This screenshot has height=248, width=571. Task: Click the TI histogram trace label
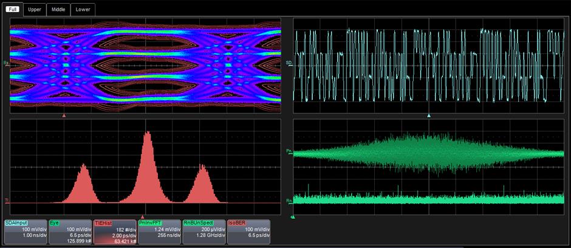pyautogui.click(x=6, y=201)
